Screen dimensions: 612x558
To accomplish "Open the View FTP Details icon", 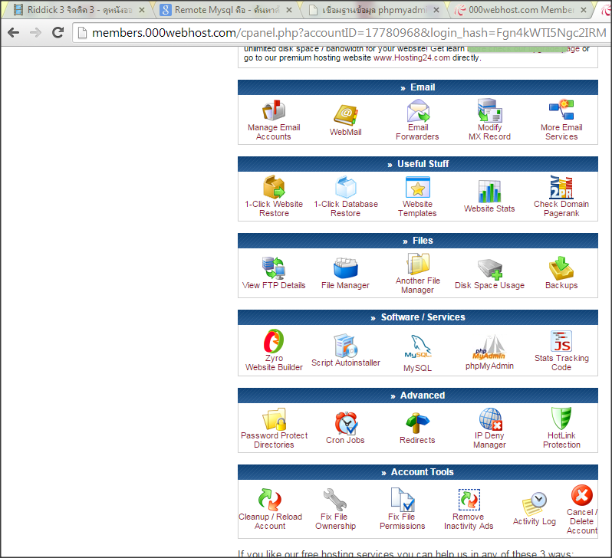I will 274,268.
